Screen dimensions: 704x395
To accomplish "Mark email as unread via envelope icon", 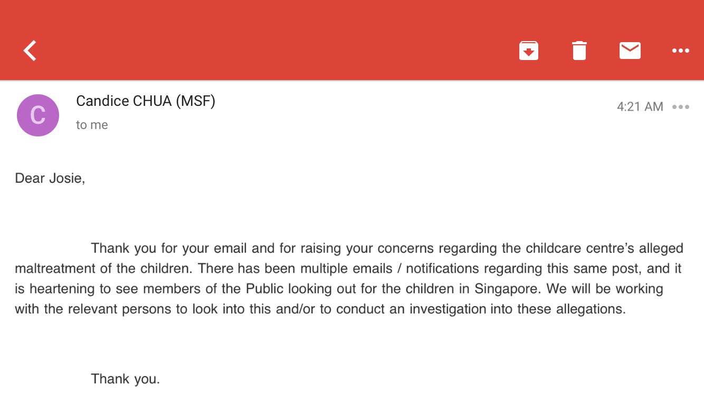I will point(630,51).
